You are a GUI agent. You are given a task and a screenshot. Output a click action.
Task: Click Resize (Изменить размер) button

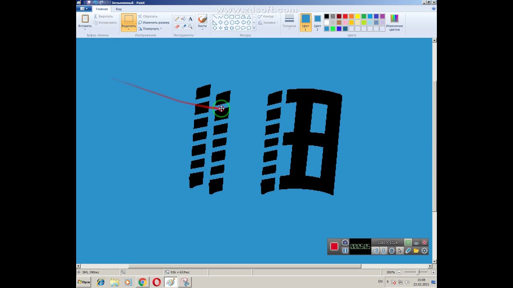point(154,22)
